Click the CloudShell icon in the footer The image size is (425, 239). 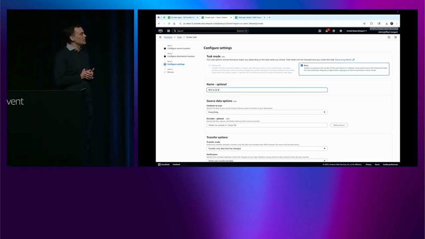pos(159,164)
